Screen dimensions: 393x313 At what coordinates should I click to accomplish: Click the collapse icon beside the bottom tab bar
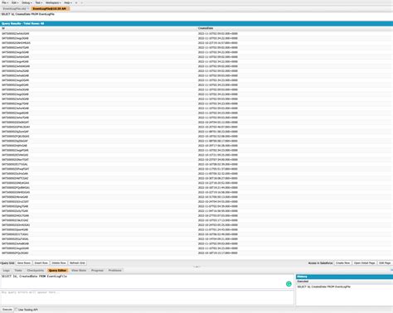(x=391, y=270)
